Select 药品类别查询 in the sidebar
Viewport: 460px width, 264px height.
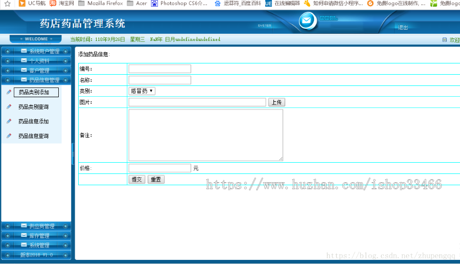click(33, 107)
